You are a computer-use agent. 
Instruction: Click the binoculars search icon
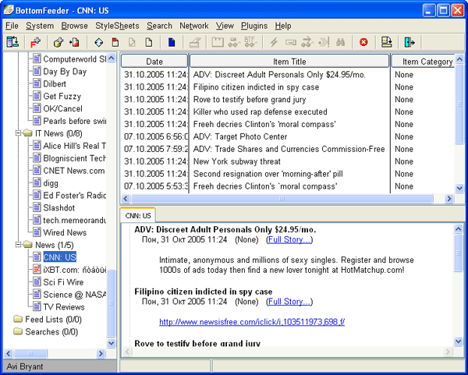pos(340,42)
